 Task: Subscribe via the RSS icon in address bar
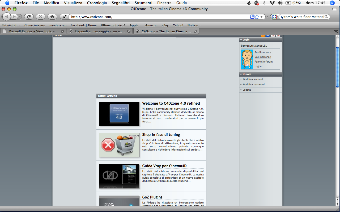tap(252, 17)
